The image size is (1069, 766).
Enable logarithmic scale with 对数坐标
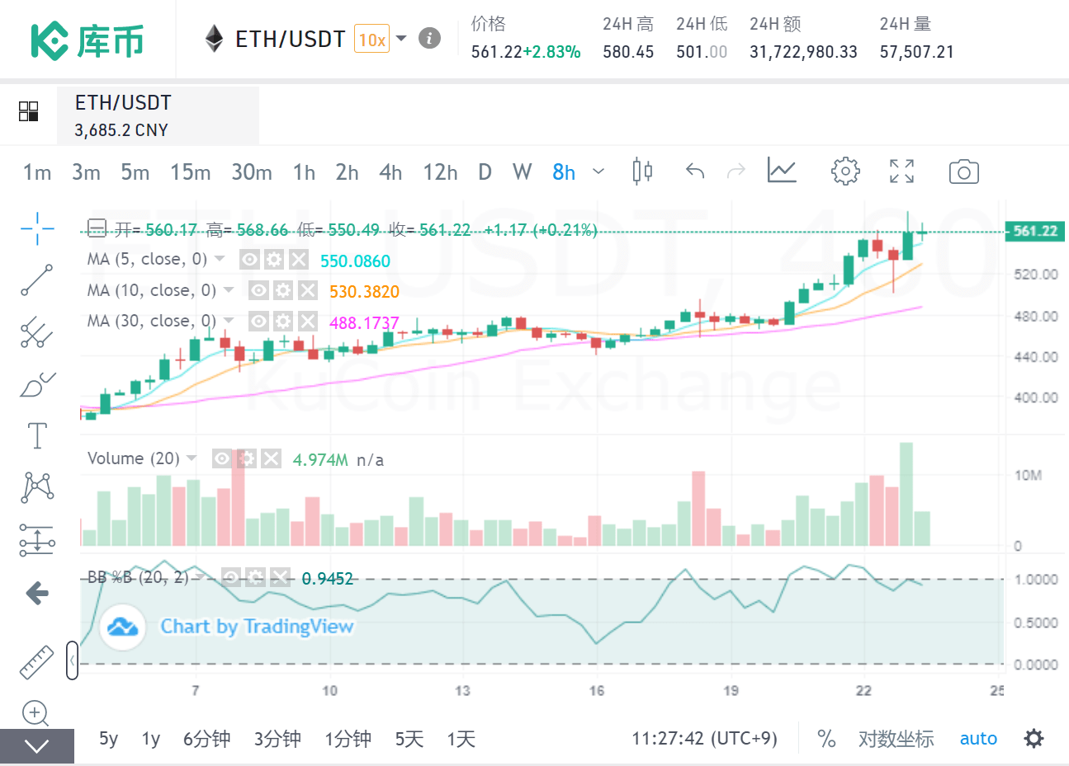click(896, 739)
